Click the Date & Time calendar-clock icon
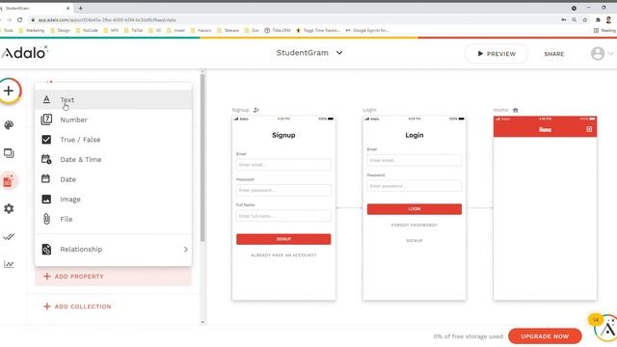The width and height of the screenshot is (617, 347). click(x=46, y=159)
